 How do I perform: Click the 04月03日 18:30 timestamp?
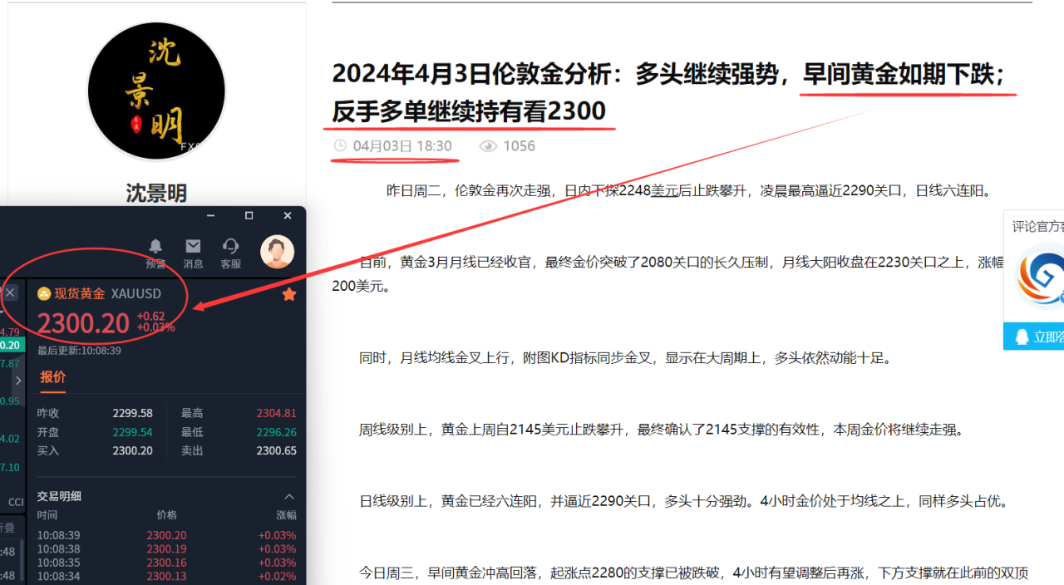[x=402, y=146]
